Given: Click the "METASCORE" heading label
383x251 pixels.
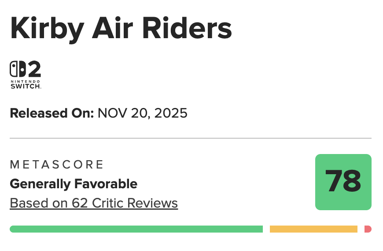Looking at the screenshot, I should coord(57,165).
